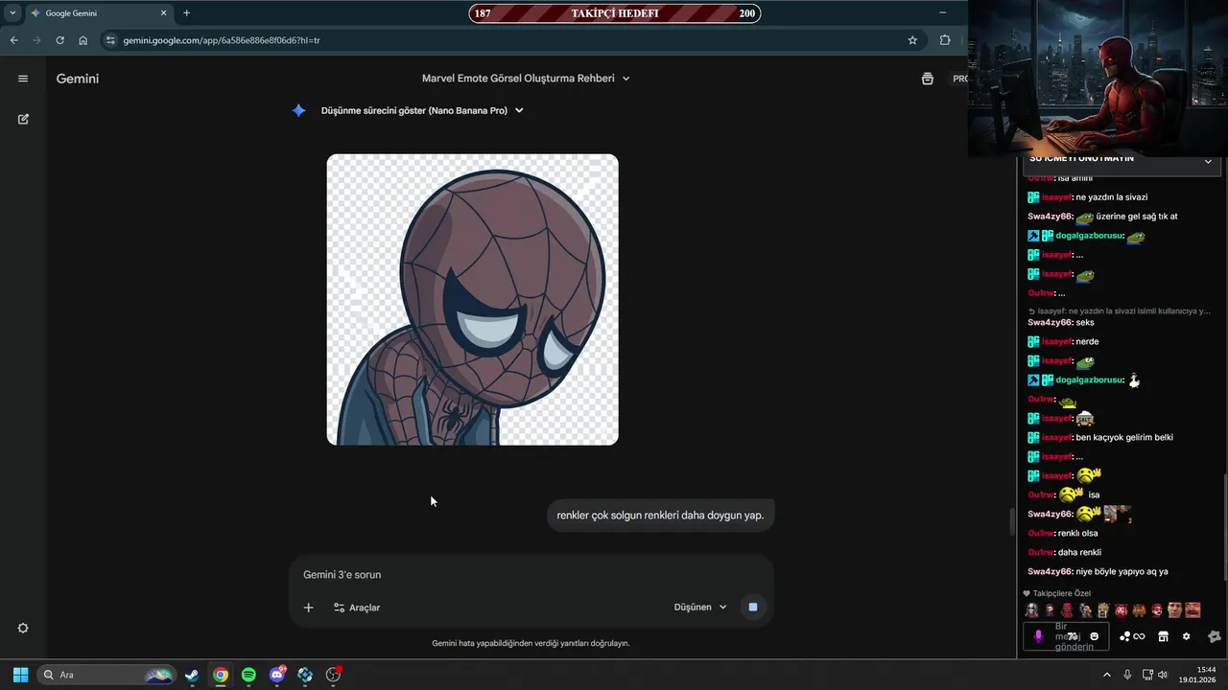This screenshot has height=690, width=1228.
Task: Click the infinity icon in chat bar
Action: (x=1139, y=636)
